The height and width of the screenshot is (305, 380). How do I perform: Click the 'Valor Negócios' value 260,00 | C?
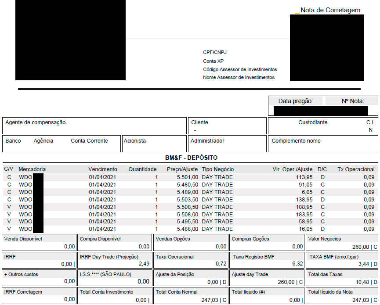click(365, 247)
